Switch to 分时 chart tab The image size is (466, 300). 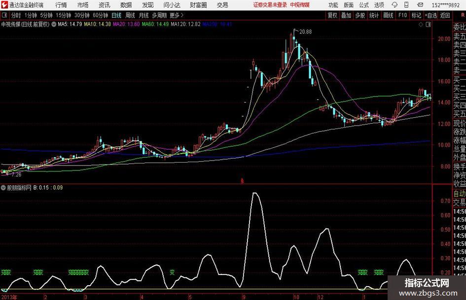[16, 15]
